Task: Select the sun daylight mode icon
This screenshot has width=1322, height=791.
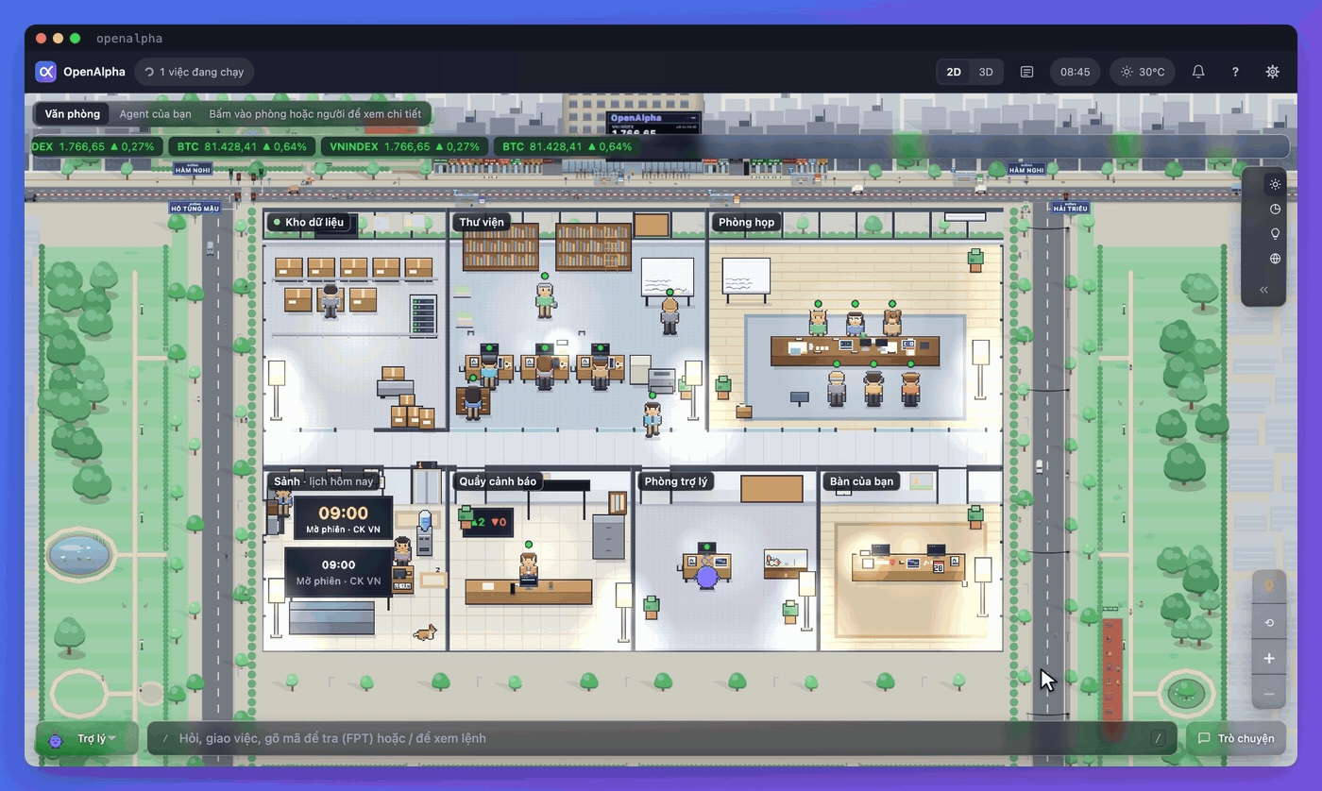Action: click(1275, 184)
